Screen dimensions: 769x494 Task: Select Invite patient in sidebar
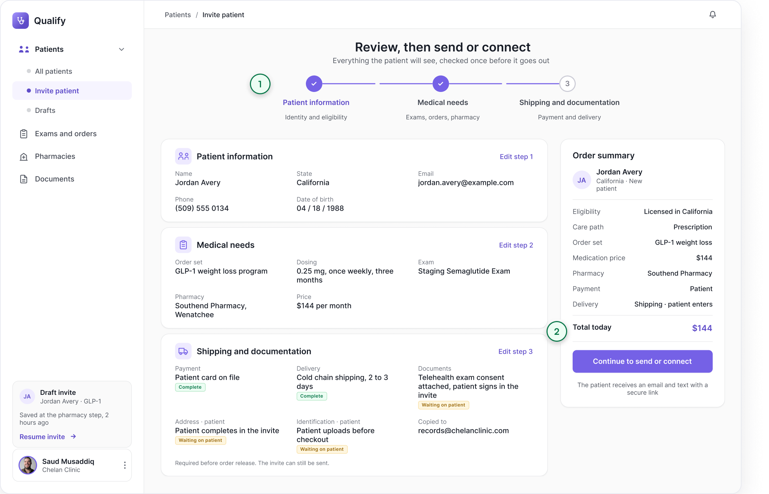click(x=72, y=91)
